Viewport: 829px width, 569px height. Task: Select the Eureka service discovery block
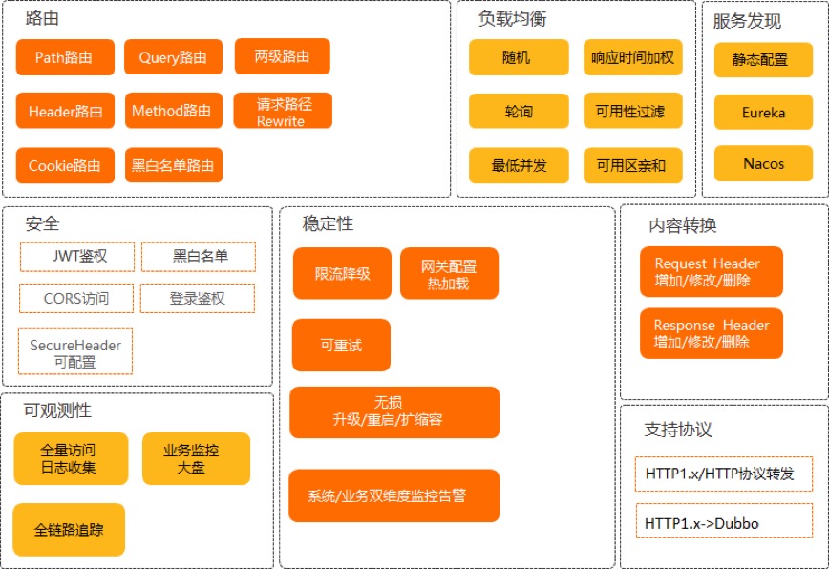tap(763, 113)
